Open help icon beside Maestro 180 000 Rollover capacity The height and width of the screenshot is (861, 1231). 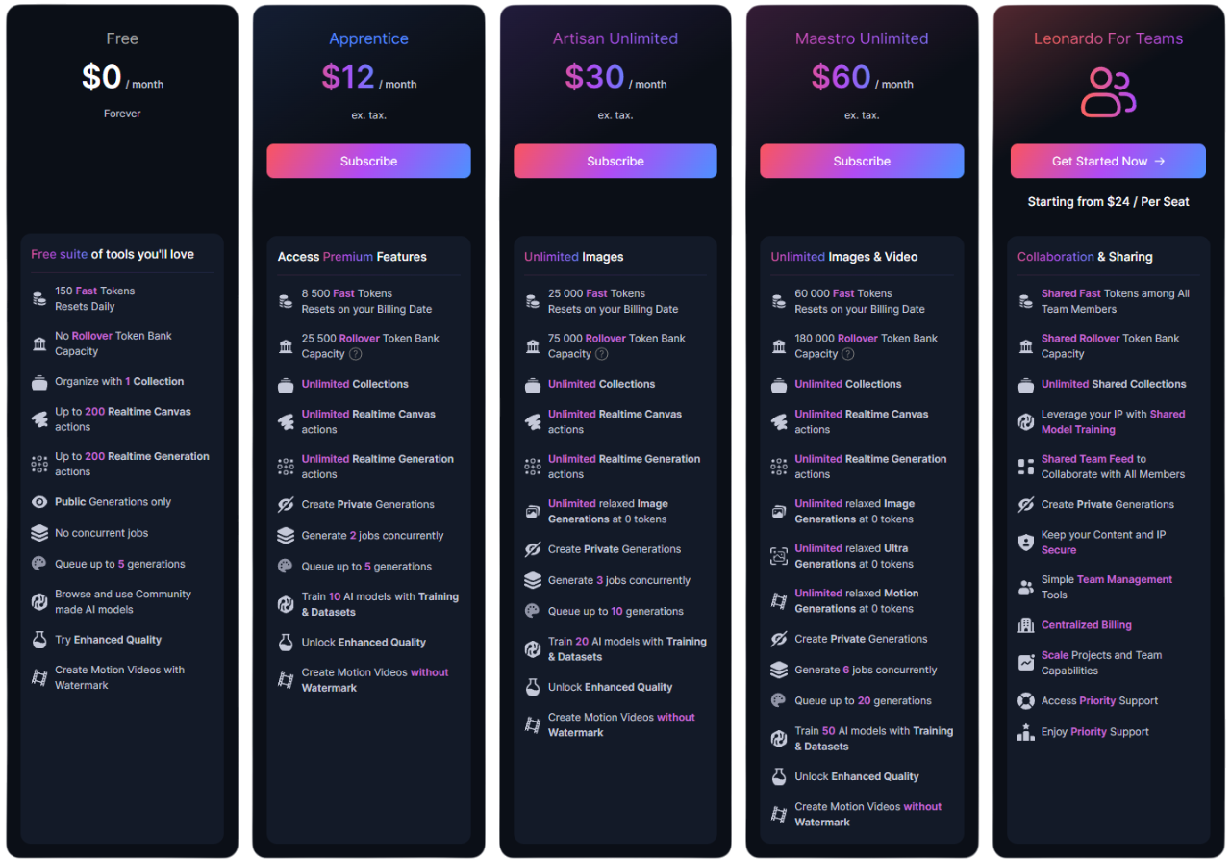point(848,354)
